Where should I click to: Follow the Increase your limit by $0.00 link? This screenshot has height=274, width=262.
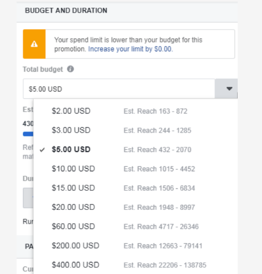[130, 49]
